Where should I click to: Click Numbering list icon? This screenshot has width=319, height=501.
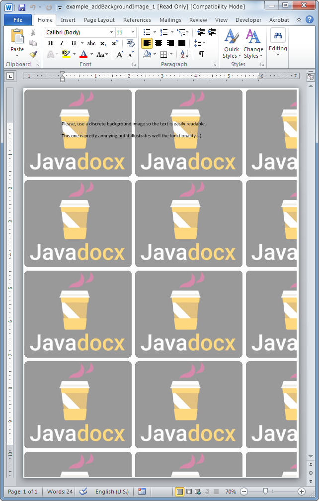164,32
